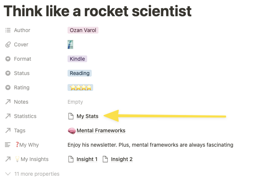Click the Tags relation arrow icon

(8, 130)
